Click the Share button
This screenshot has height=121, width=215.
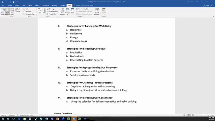click(x=206, y=6)
